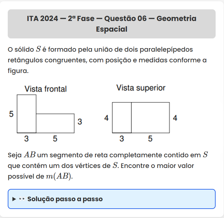Click the right-side 3 label of frontal view
The width and height of the screenshot is (224, 218).
[x=80, y=122]
